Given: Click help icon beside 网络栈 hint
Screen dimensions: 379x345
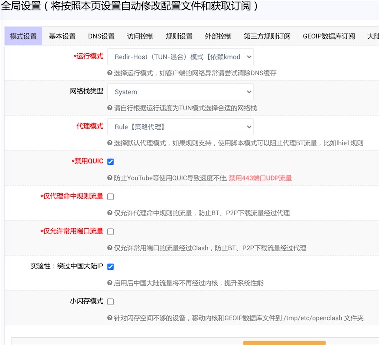Looking at the screenshot, I should 110,108.
